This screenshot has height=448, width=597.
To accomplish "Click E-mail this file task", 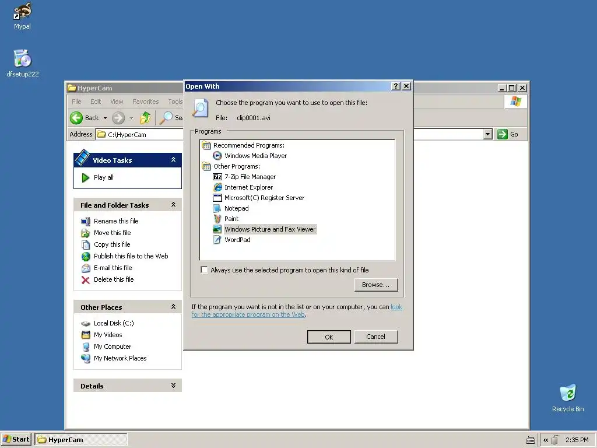I will coord(113,268).
